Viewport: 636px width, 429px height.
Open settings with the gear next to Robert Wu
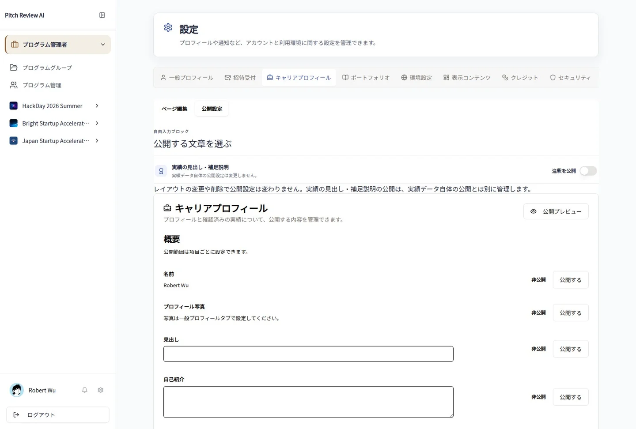[x=100, y=390]
